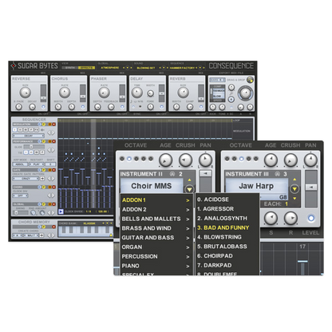The width and height of the screenshot is (332, 332).
Task: Select second octave dot for Instrument II
Action: (129, 159)
